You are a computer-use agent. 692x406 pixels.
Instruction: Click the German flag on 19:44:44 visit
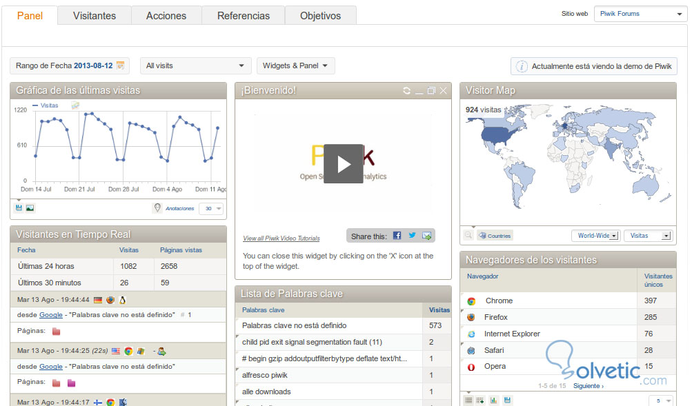[98, 301]
